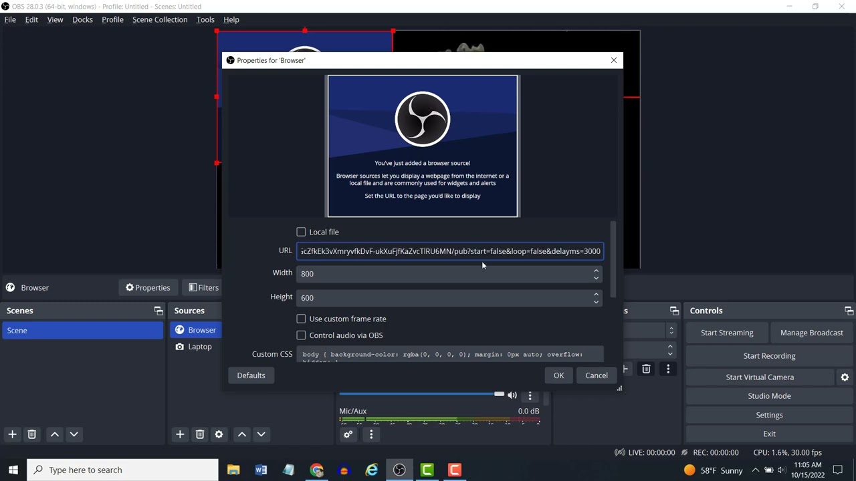Delete scene transition with trash icon
The image size is (856, 481).
[x=646, y=369]
